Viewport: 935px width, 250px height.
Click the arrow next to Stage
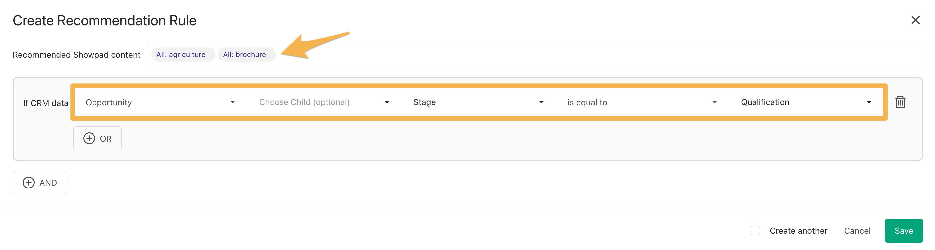coord(541,102)
